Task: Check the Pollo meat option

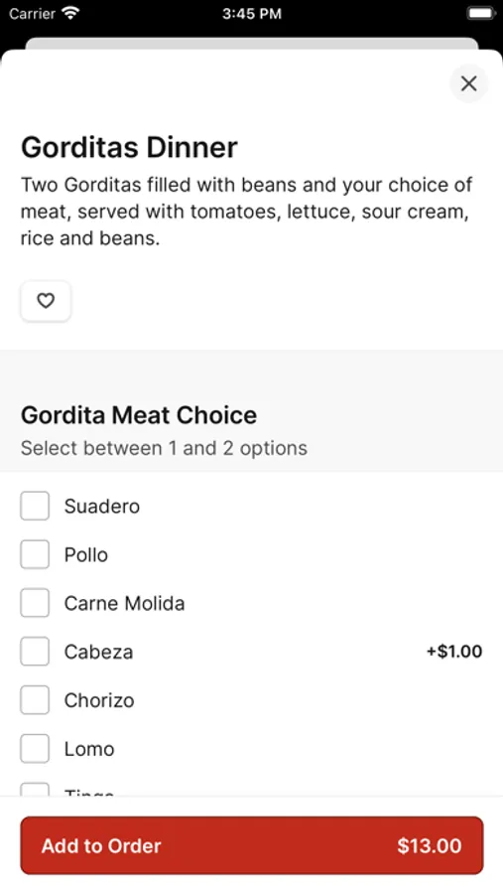Action: 35,554
